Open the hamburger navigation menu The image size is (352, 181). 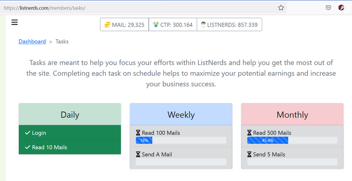tap(15, 22)
